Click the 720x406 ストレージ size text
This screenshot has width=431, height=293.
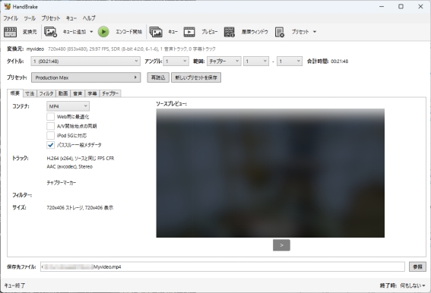(x=80, y=207)
